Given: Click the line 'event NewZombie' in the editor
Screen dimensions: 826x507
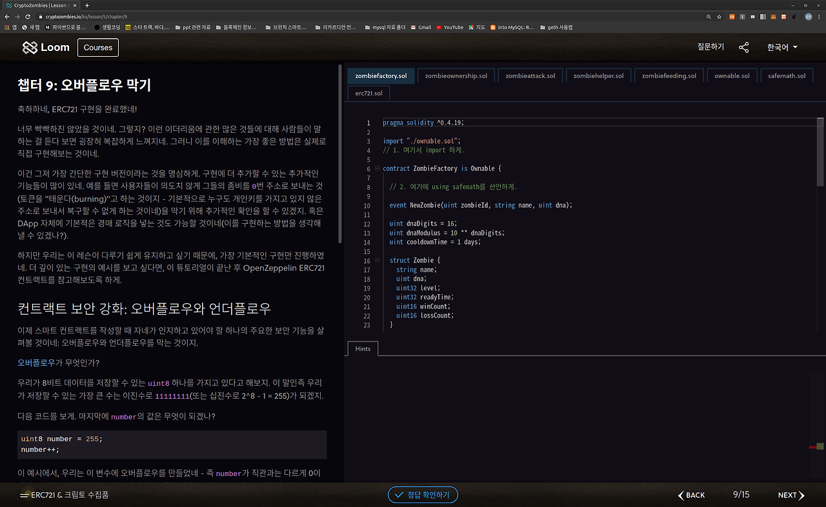Looking at the screenshot, I should tap(481, 205).
